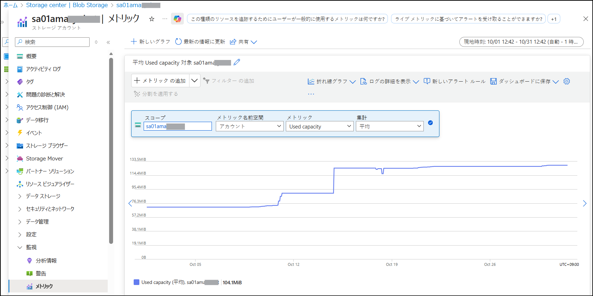Click the 問題の診断と解決 wrench icon
Image resolution: width=593 pixels, height=296 pixels.
(20, 95)
